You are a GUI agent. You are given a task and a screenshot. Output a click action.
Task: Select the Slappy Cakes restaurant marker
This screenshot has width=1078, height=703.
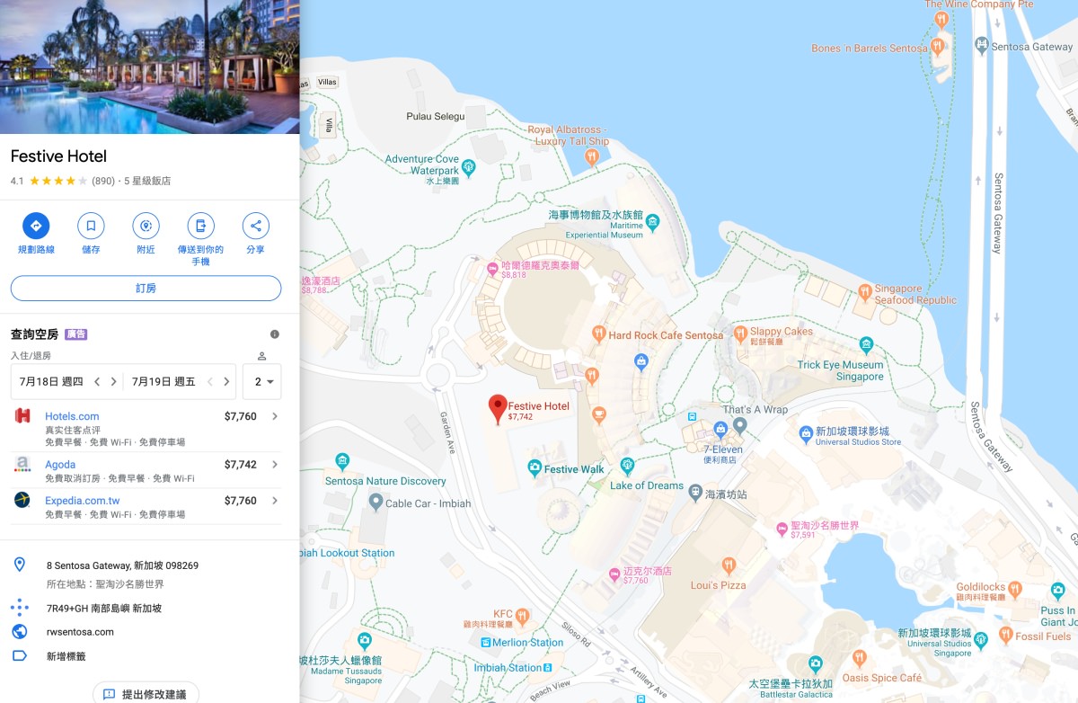pos(740,335)
